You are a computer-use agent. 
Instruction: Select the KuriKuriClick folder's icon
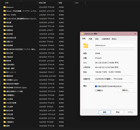tap(5, 19)
